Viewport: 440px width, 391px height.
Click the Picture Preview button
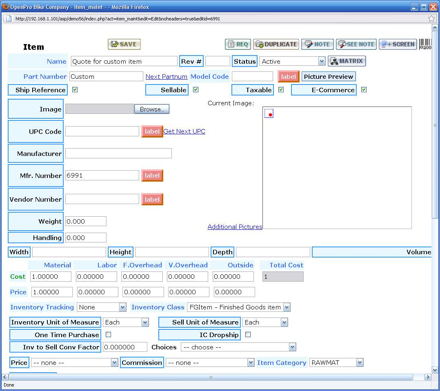(x=328, y=76)
